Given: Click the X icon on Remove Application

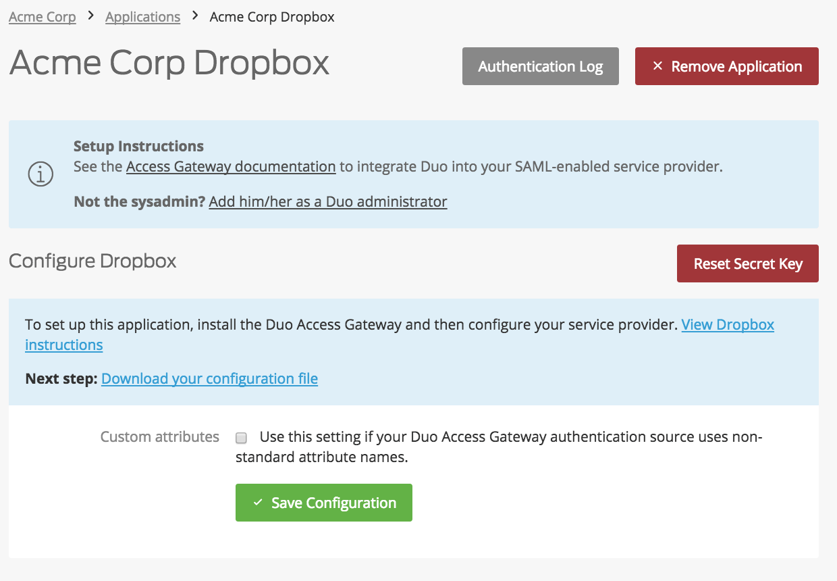Looking at the screenshot, I should [x=657, y=66].
